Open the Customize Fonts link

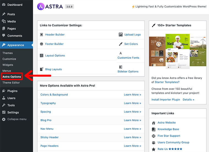tap(128, 58)
